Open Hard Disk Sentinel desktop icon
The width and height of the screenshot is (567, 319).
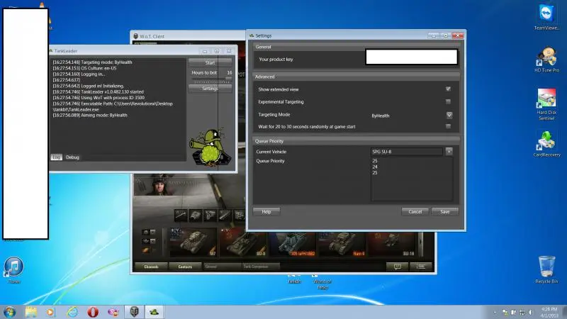(x=546, y=104)
